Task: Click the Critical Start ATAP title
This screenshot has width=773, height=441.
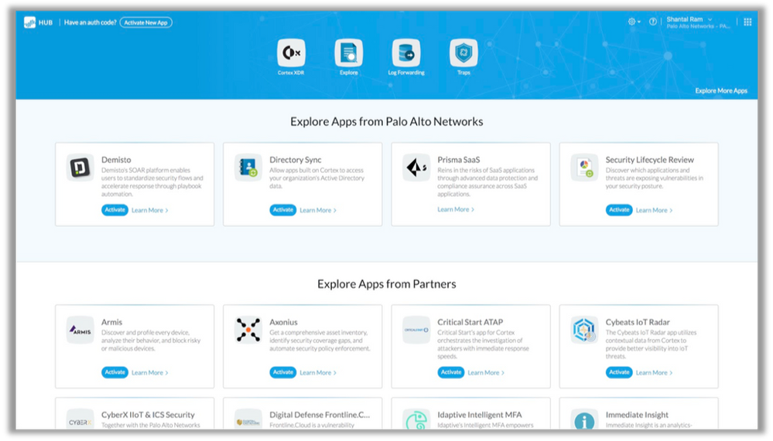Action: 470,322
